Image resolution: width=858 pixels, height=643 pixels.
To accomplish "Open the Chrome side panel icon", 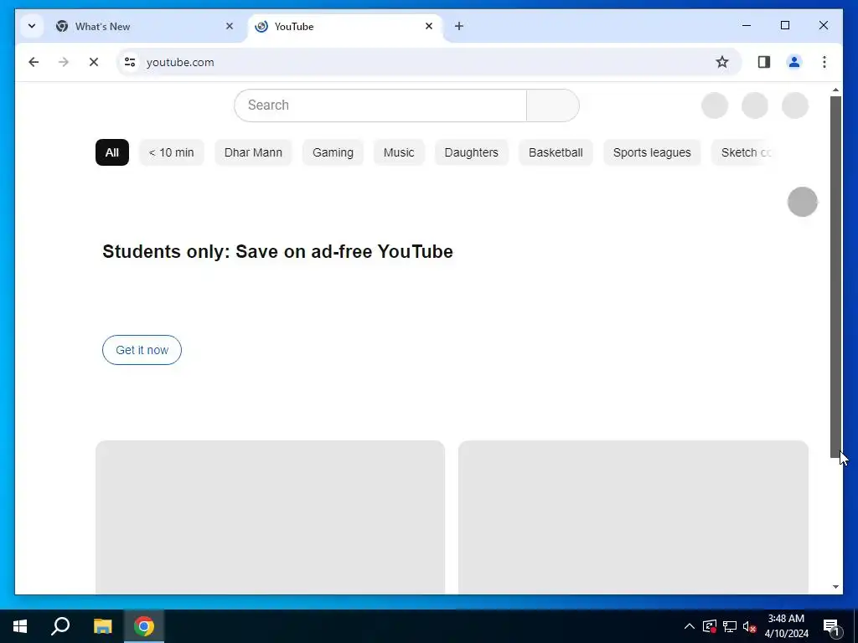I will (764, 62).
